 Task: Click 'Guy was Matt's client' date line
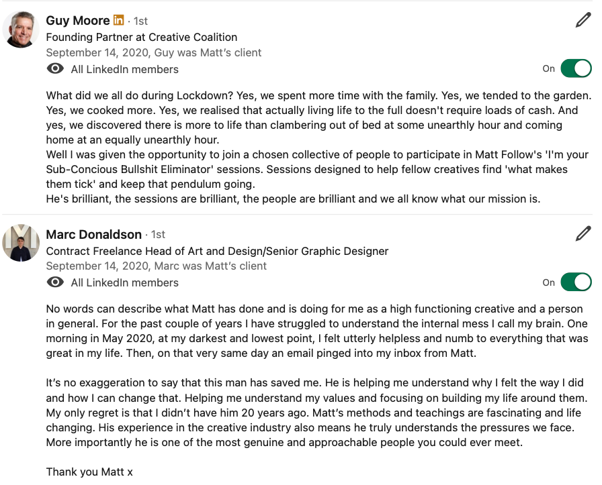(154, 52)
